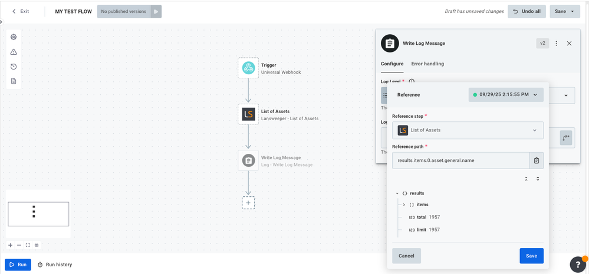Open version history clock icon
589x274 pixels.
[x=14, y=67]
